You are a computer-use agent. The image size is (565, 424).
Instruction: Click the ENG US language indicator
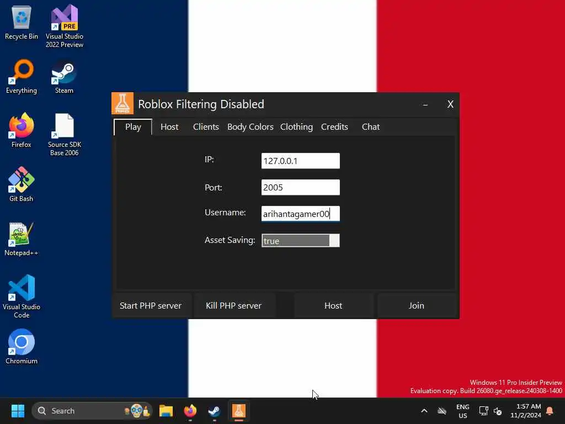(x=463, y=411)
